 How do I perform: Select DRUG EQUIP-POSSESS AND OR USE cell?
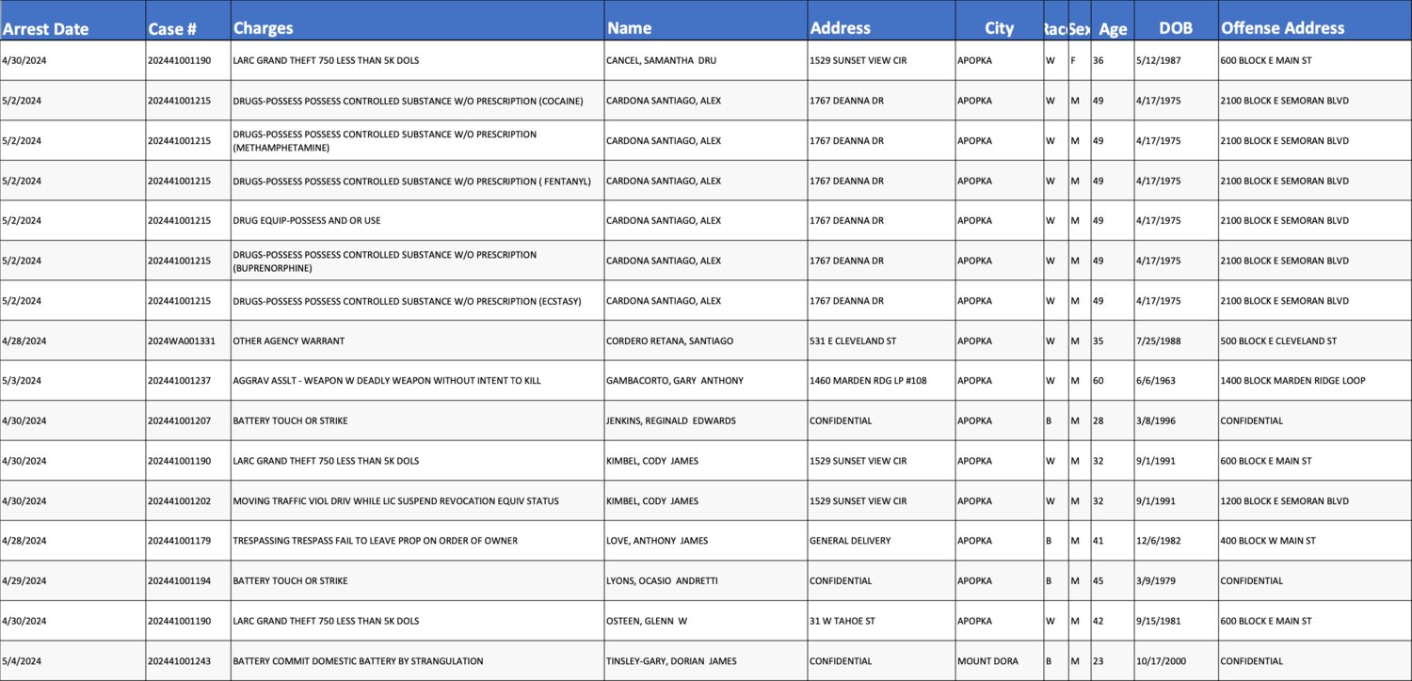click(417, 220)
